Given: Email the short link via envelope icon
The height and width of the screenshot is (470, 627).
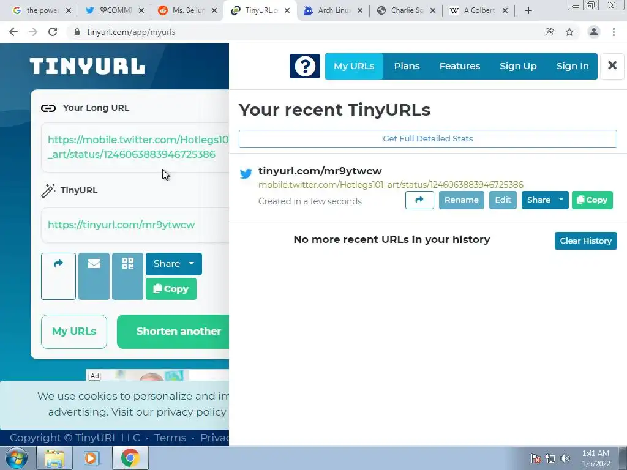Looking at the screenshot, I should (x=94, y=276).
